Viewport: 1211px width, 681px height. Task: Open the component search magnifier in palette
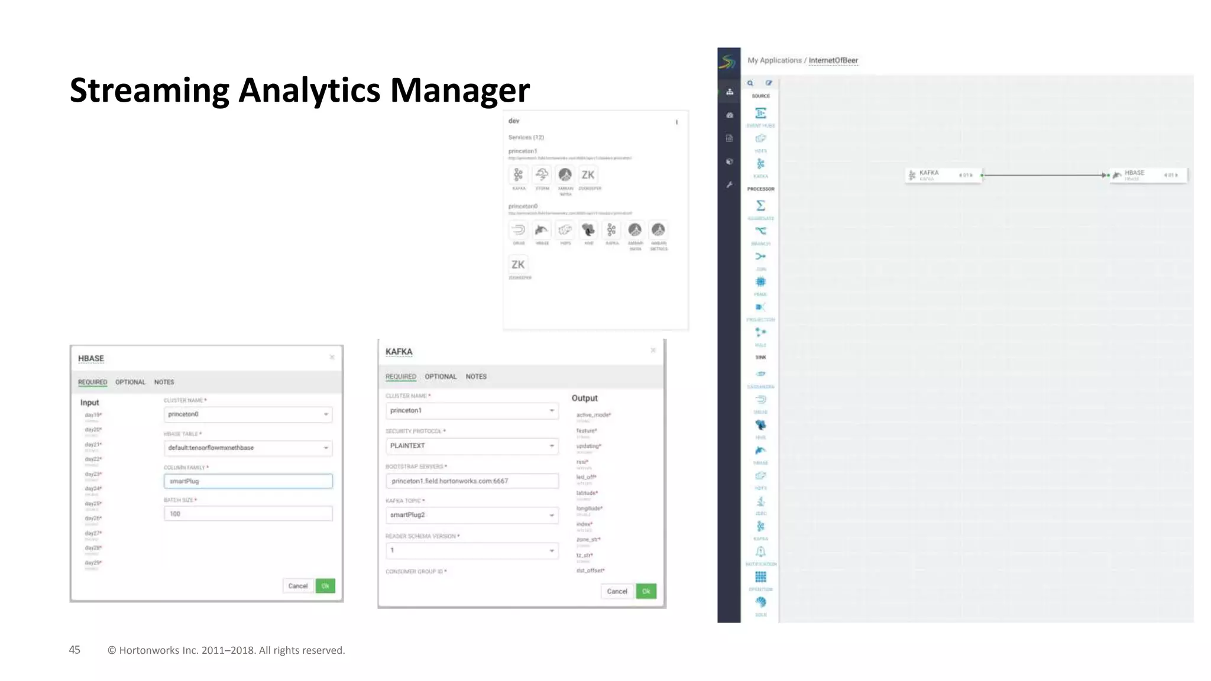750,83
